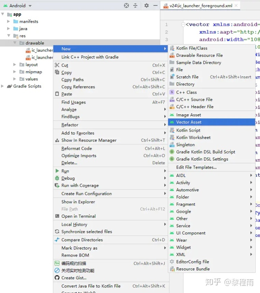The width and height of the screenshot is (260, 293).
Task: Click Drawable Resource File icon
Action: 172,55
